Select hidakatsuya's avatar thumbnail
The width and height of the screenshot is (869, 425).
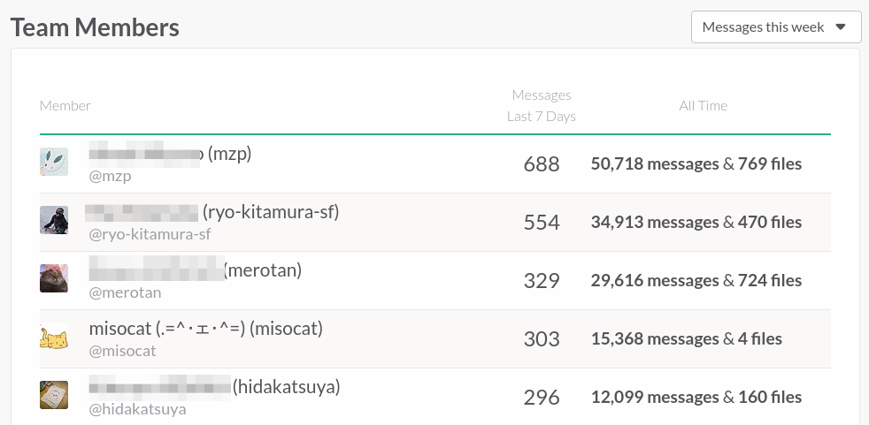click(x=54, y=395)
